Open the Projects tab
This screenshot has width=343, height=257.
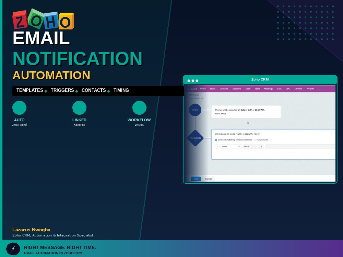tap(310, 89)
